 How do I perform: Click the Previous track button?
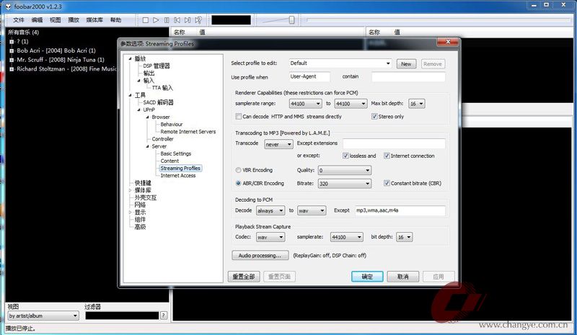click(177, 20)
